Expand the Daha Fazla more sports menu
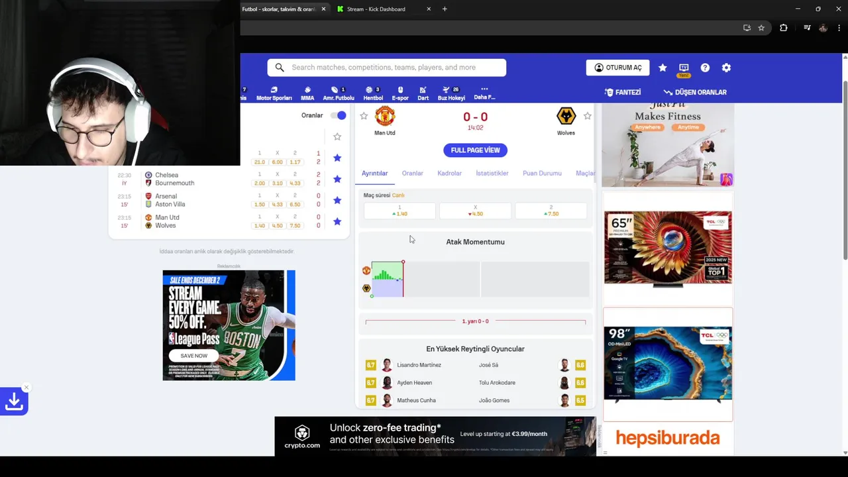848x477 pixels. (484, 93)
